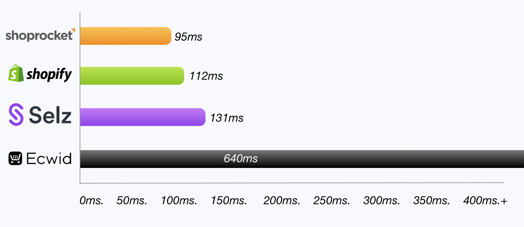Click the 400ms.+ axis label
Viewport: 524px width, 227px height.
coord(485,201)
